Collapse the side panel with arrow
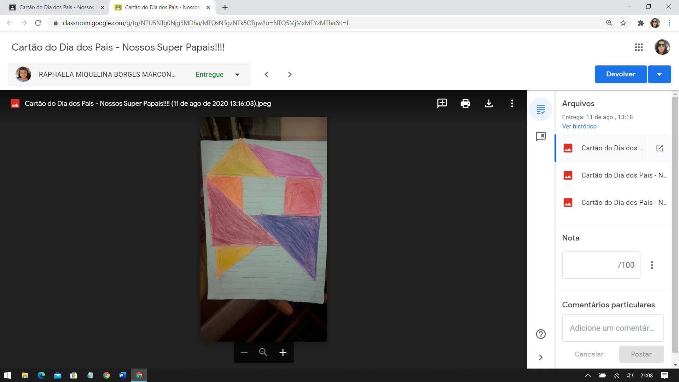Image resolution: width=679 pixels, height=382 pixels. tap(541, 357)
